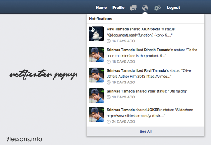This screenshot has width=211, height=145.
Task: Click clock icon beside 18 DAYS AGO
Action: [109, 62]
